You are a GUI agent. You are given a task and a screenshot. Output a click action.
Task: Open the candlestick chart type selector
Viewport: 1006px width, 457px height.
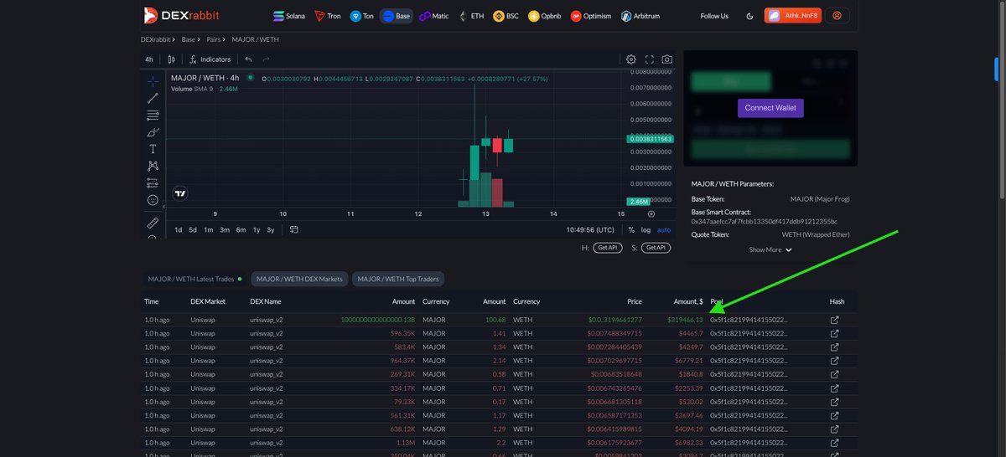171,59
